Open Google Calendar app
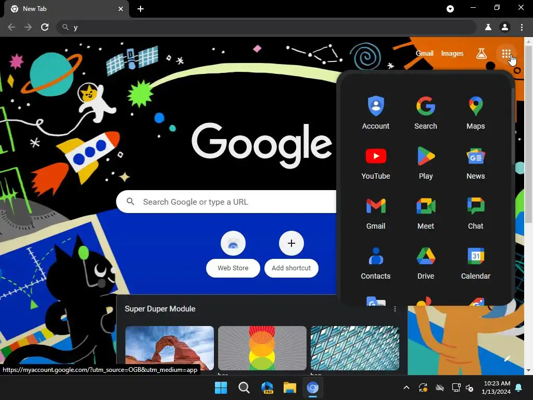Image resolution: width=533 pixels, height=400 pixels. click(x=476, y=262)
